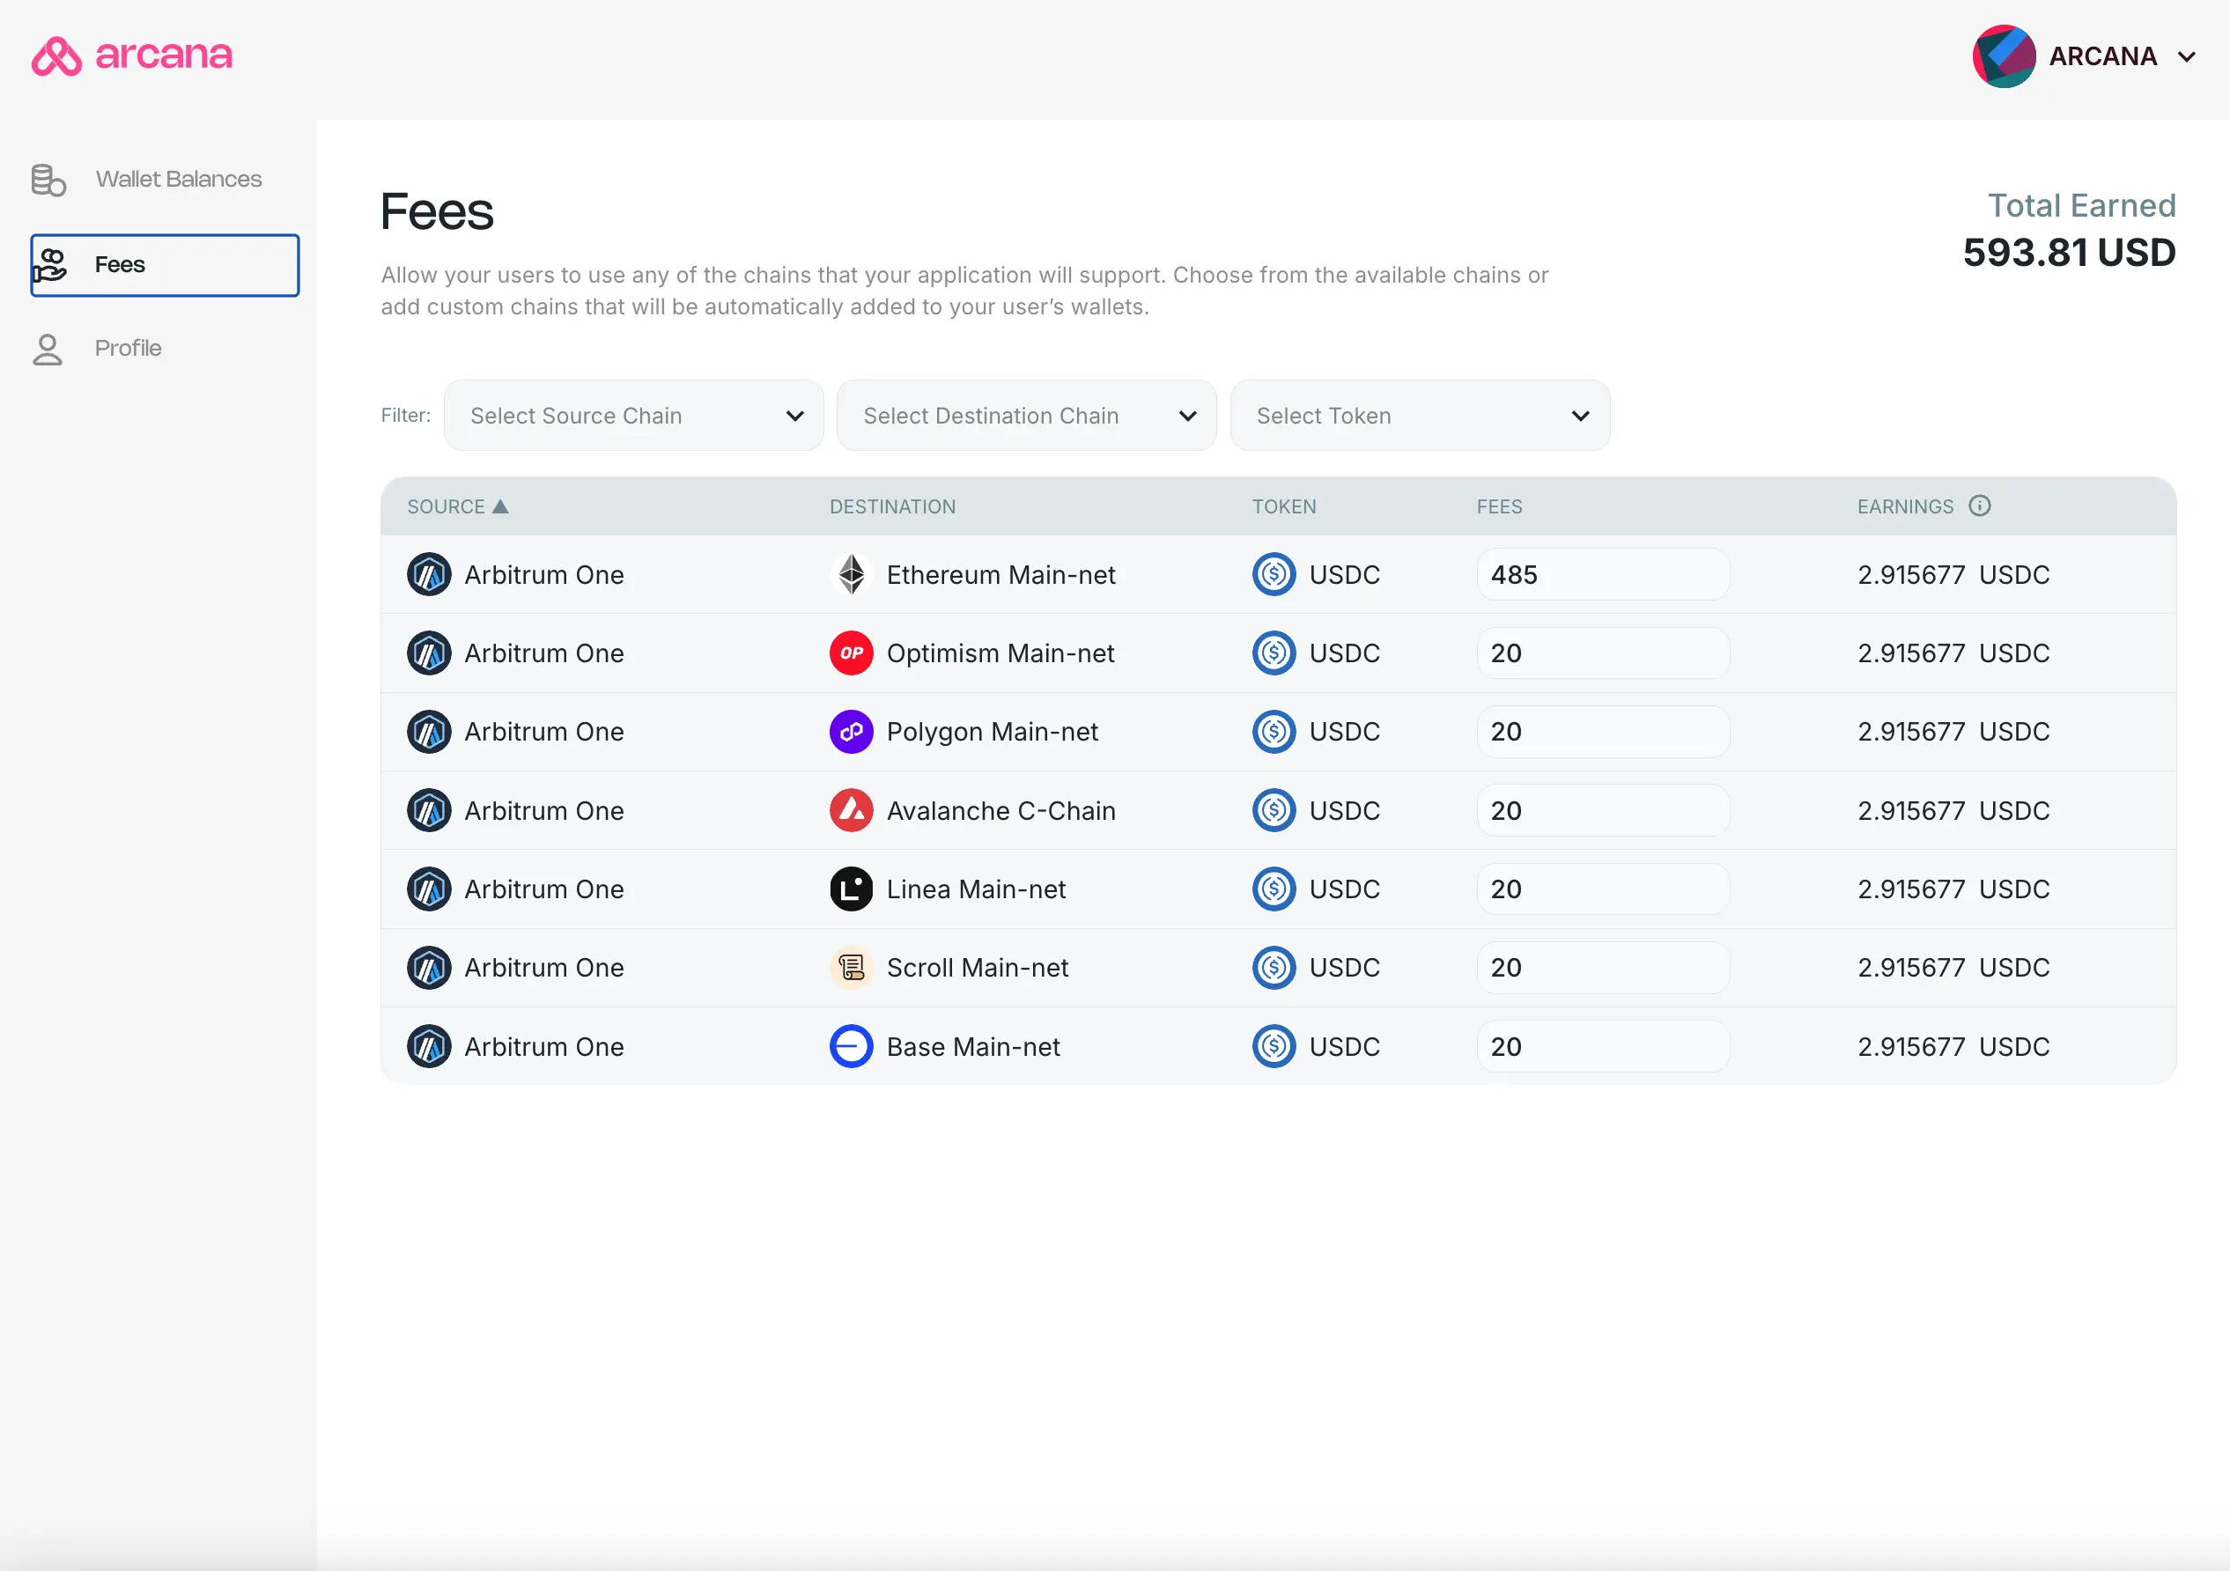This screenshot has width=2230, height=1571.
Task: Expand the ARCANA account menu chevron
Action: pos(2186,57)
